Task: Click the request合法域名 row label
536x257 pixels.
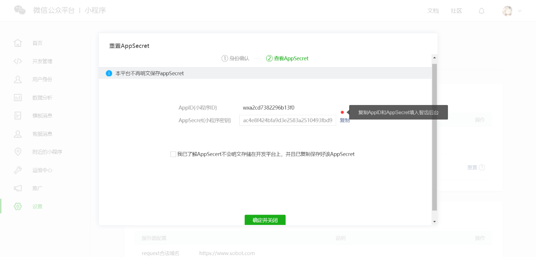Action: click(x=160, y=253)
